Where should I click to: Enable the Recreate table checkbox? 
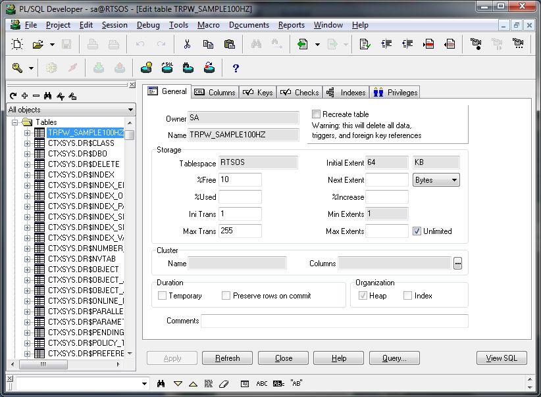pos(317,114)
